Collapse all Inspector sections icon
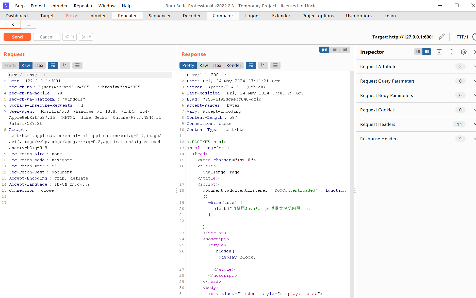Viewport: 476px width, 298px height. tap(451, 52)
